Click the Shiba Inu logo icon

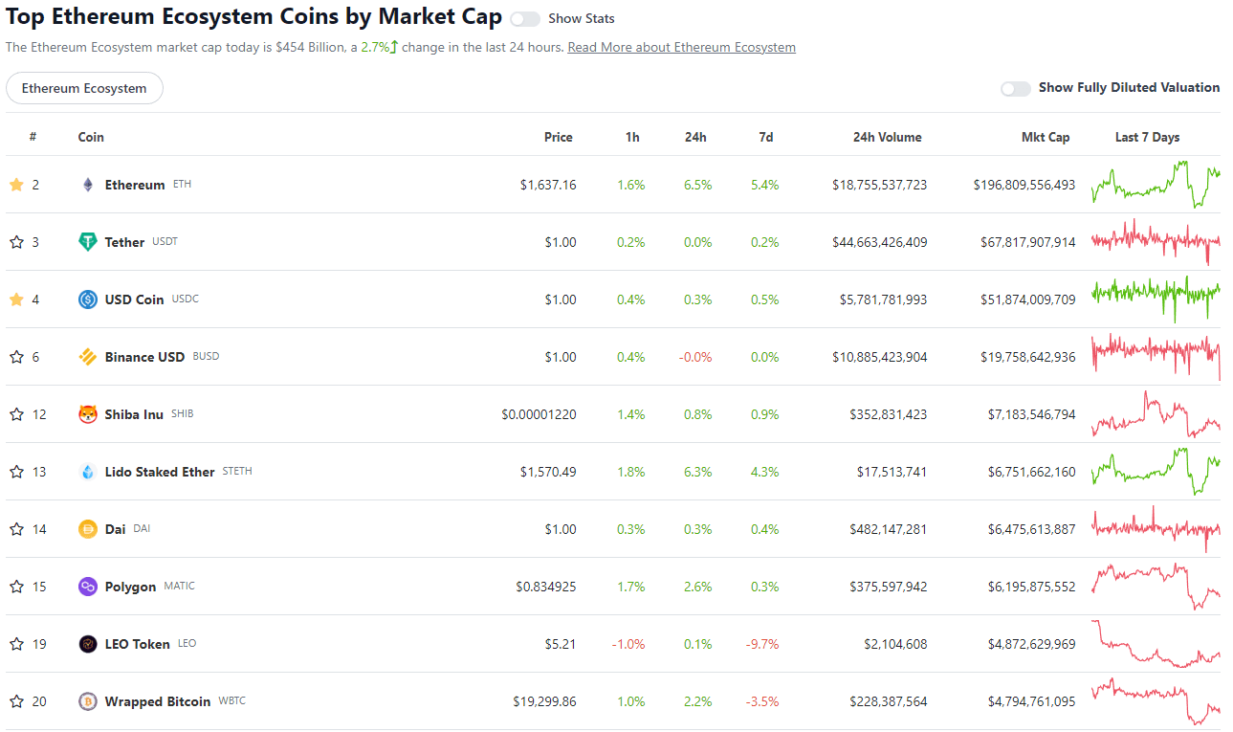tap(88, 414)
